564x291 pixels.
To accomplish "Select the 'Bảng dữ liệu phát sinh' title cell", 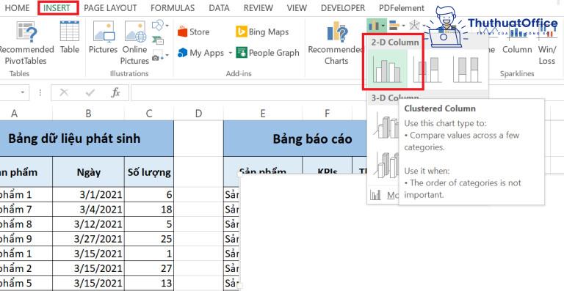I will click(x=87, y=139).
